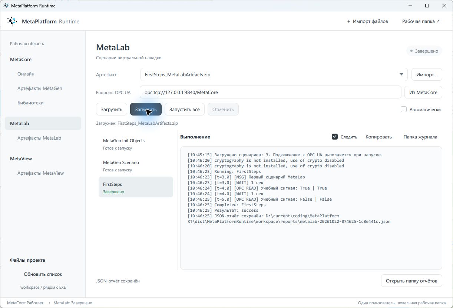Open Рабочая папка link in header
This screenshot has width=453, height=308.
(x=421, y=21)
